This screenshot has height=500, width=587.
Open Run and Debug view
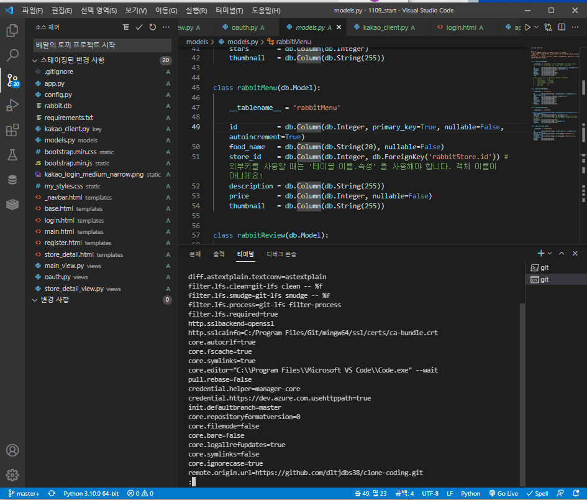(12, 105)
